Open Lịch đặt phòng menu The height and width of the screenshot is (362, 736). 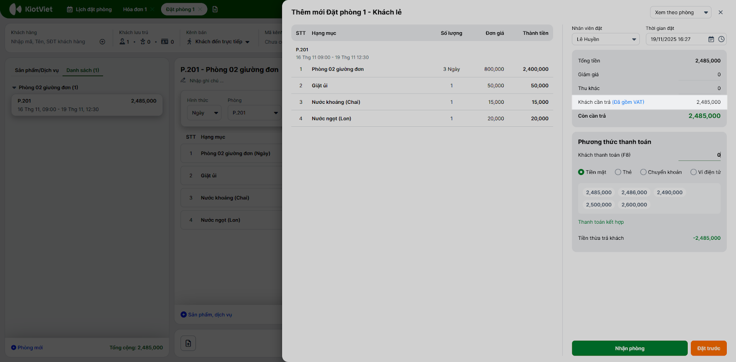pyautogui.click(x=89, y=9)
